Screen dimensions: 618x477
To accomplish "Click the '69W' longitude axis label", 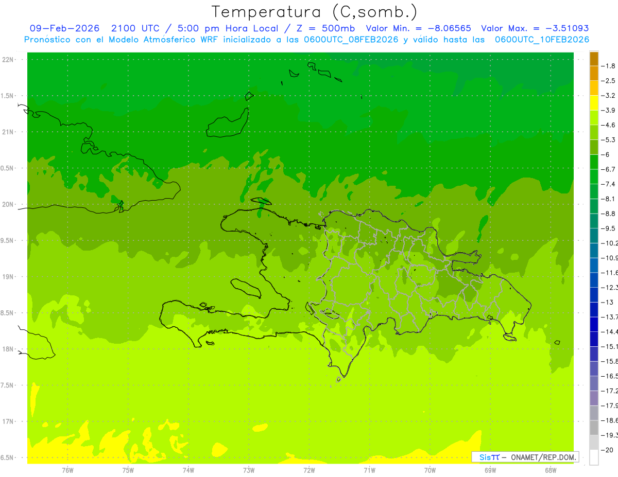I will coord(490,470).
